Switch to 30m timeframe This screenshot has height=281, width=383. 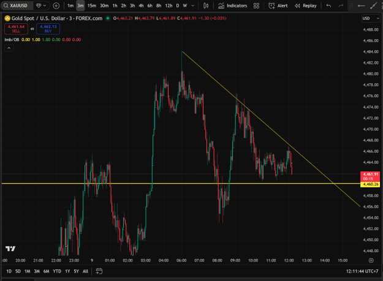tap(104, 6)
